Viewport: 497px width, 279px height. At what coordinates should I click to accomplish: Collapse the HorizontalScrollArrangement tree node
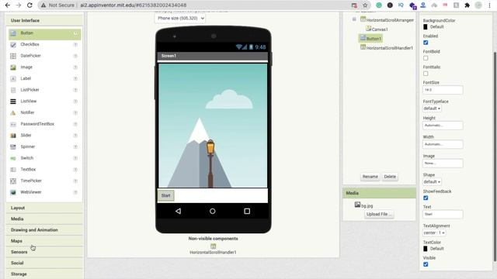click(354, 19)
